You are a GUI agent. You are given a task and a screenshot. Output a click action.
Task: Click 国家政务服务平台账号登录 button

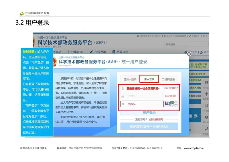click(x=149, y=126)
